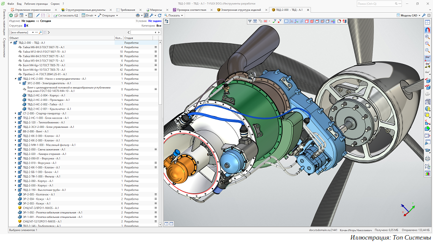Collapse the ТВД-2-НС-2-000 Насос с электродвигателем node
Viewport: 433px width, 242px height.
(16, 79)
